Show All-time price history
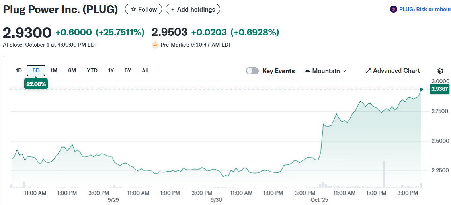Screen dimensions: 451x205 145,70
